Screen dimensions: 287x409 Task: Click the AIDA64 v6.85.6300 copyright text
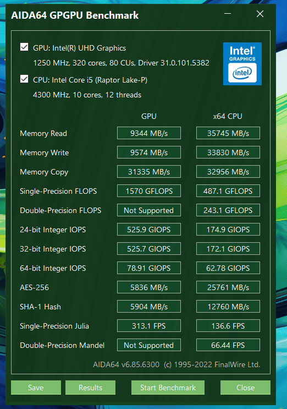176,364
